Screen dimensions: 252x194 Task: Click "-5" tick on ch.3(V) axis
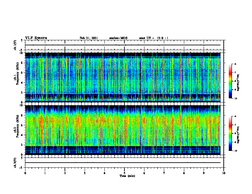tap(21, 168)
